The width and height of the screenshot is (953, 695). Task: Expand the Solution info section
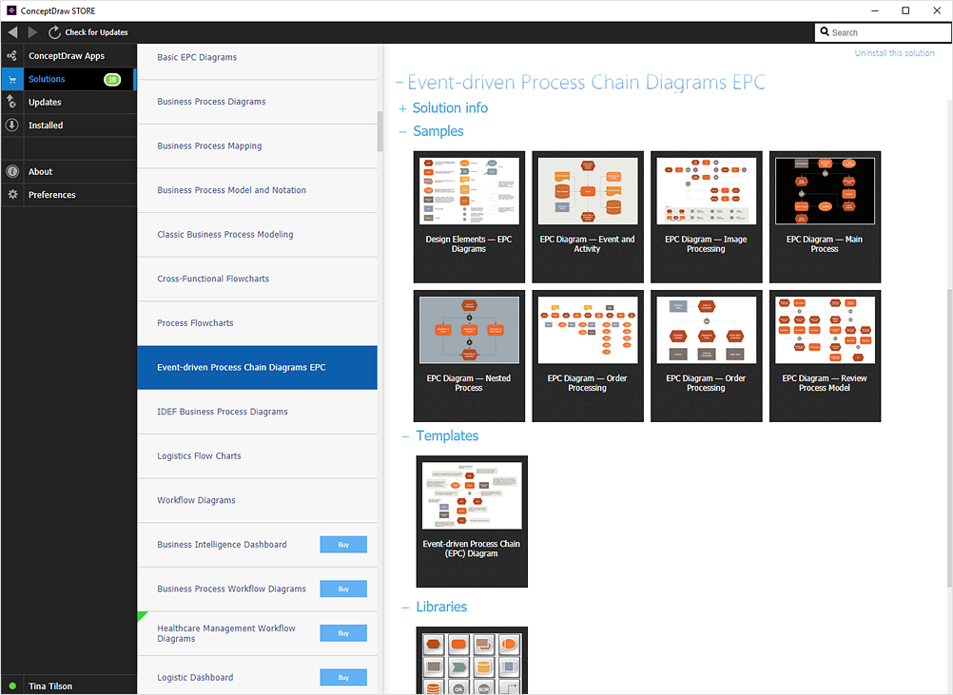[402, 108]
